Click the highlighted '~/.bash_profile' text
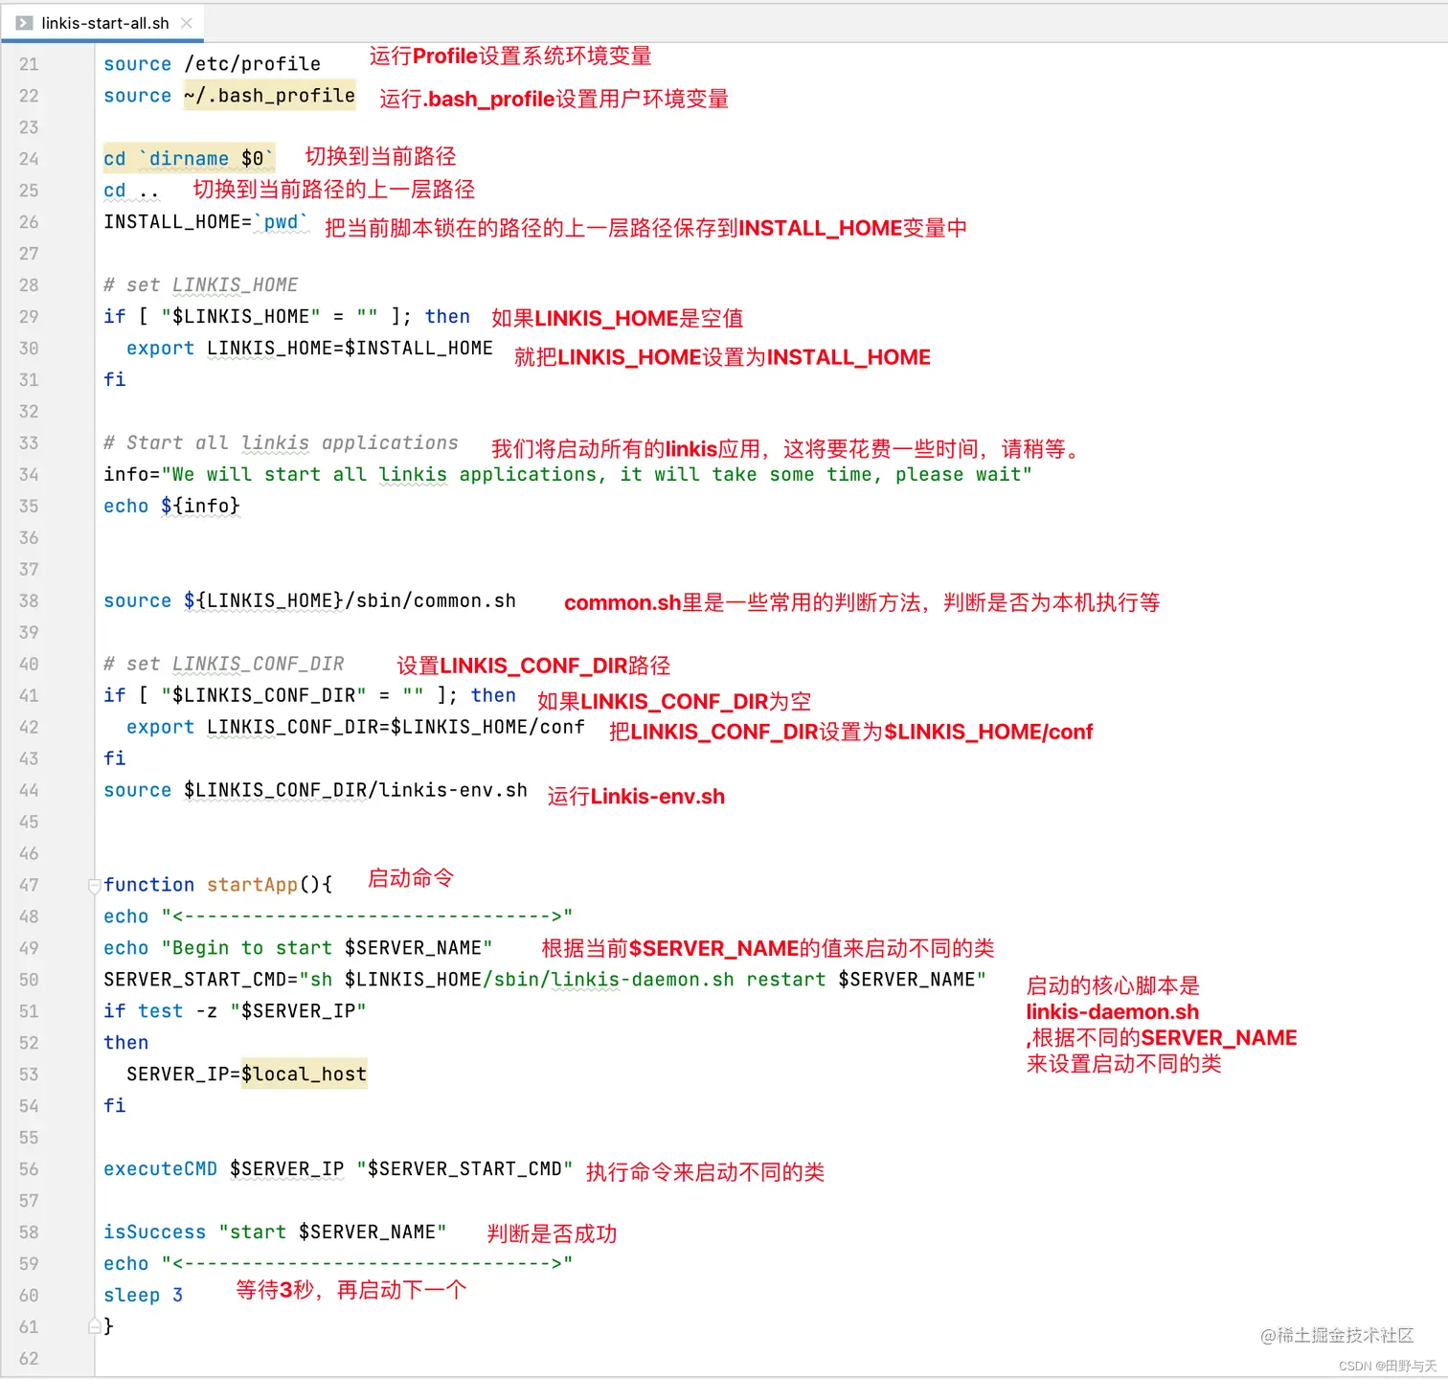 269,96
